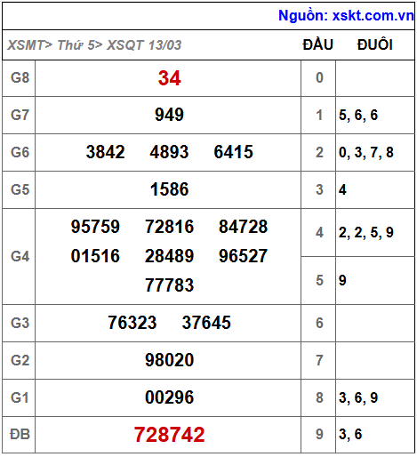Select the XSQT 13/03 breadcrumb text

pyautogui.click(x=144, y=45)
